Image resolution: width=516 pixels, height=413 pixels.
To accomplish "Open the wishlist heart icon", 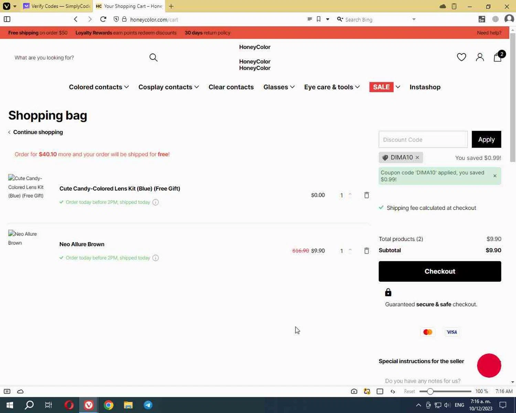I will (x=461, y=57).
